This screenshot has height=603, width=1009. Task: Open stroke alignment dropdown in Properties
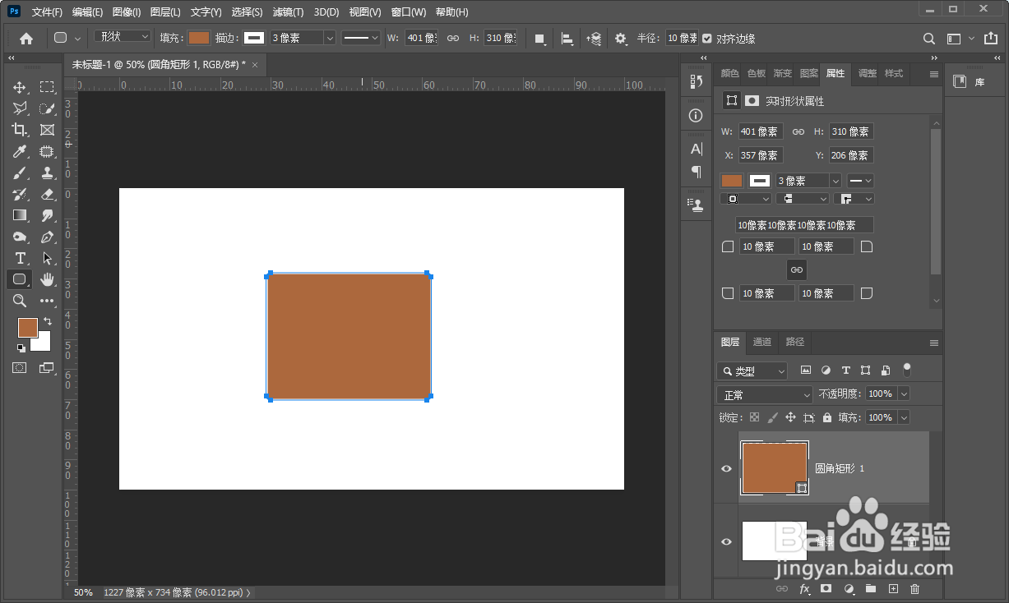click(x=746, y=199)
